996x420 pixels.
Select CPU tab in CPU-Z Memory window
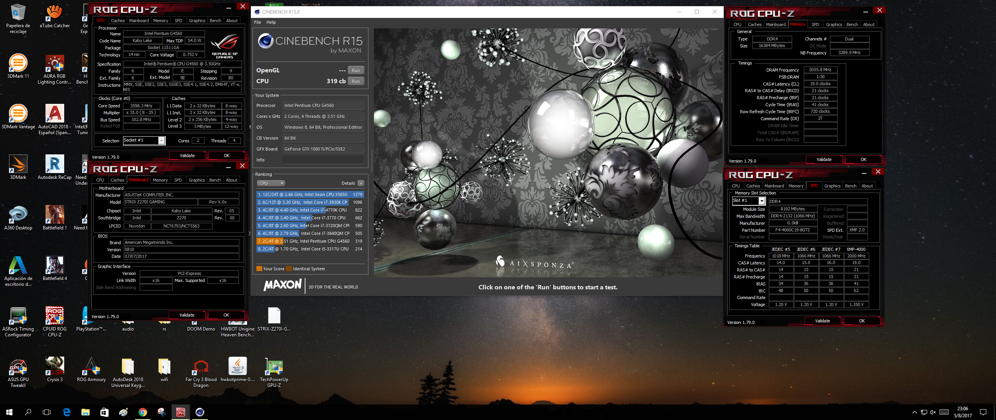point(737,24)
